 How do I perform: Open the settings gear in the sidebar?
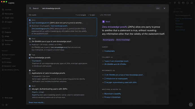pos(6,105)
